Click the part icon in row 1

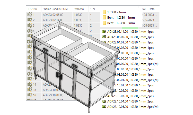[29, 15]
